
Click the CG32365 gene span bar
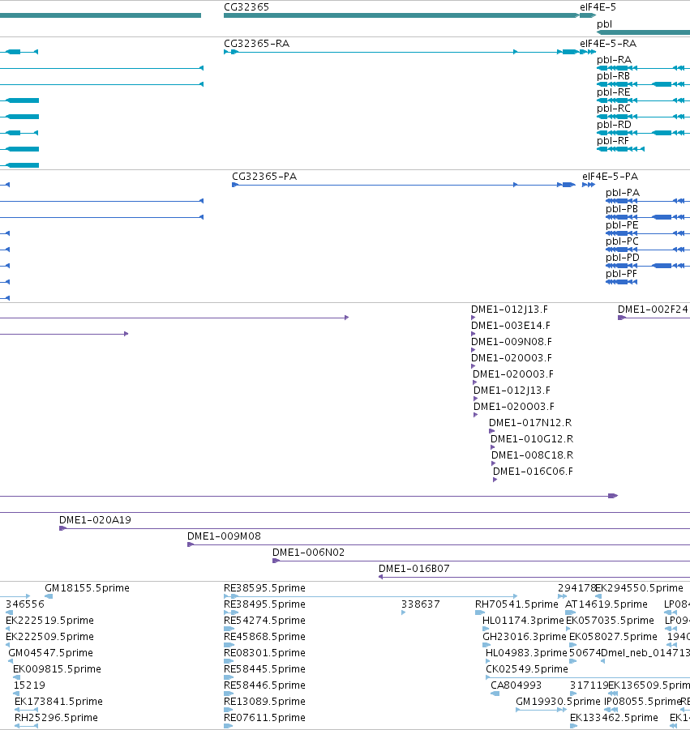(x=401, y=15)
